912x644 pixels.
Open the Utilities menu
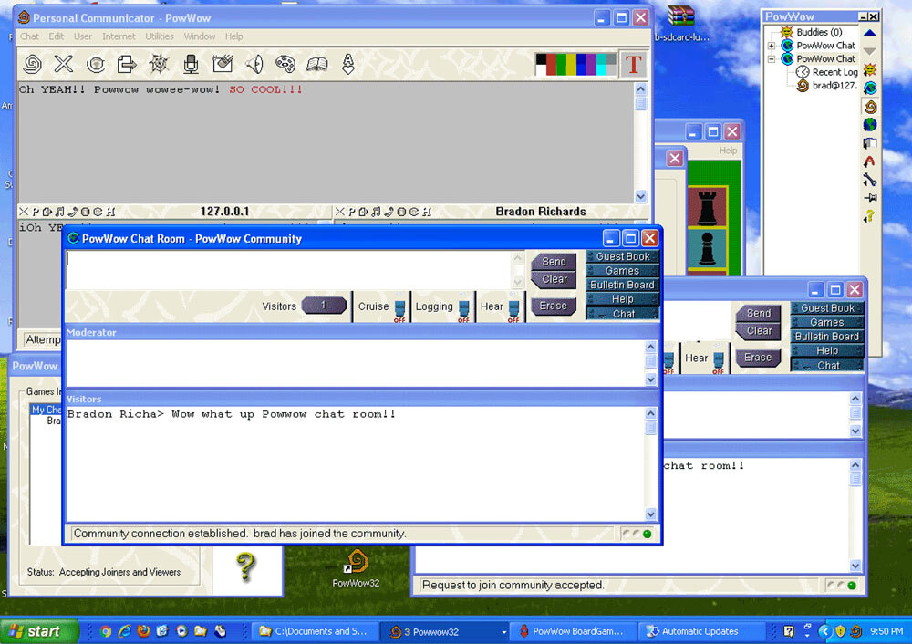pyautogui.click(x=160, y=36)
